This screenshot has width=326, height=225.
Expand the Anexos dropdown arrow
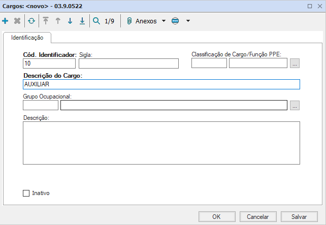pyautogui.click(x=164, y=21)
